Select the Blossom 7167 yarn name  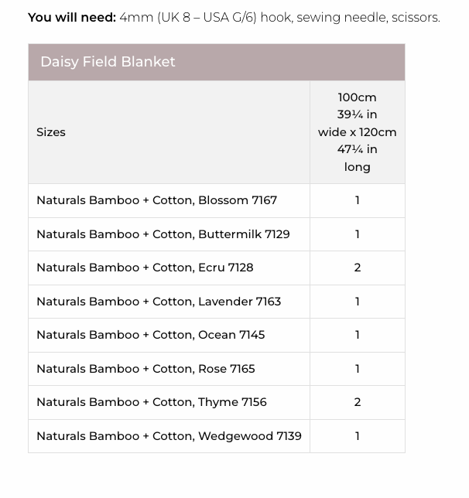(156, 200)
